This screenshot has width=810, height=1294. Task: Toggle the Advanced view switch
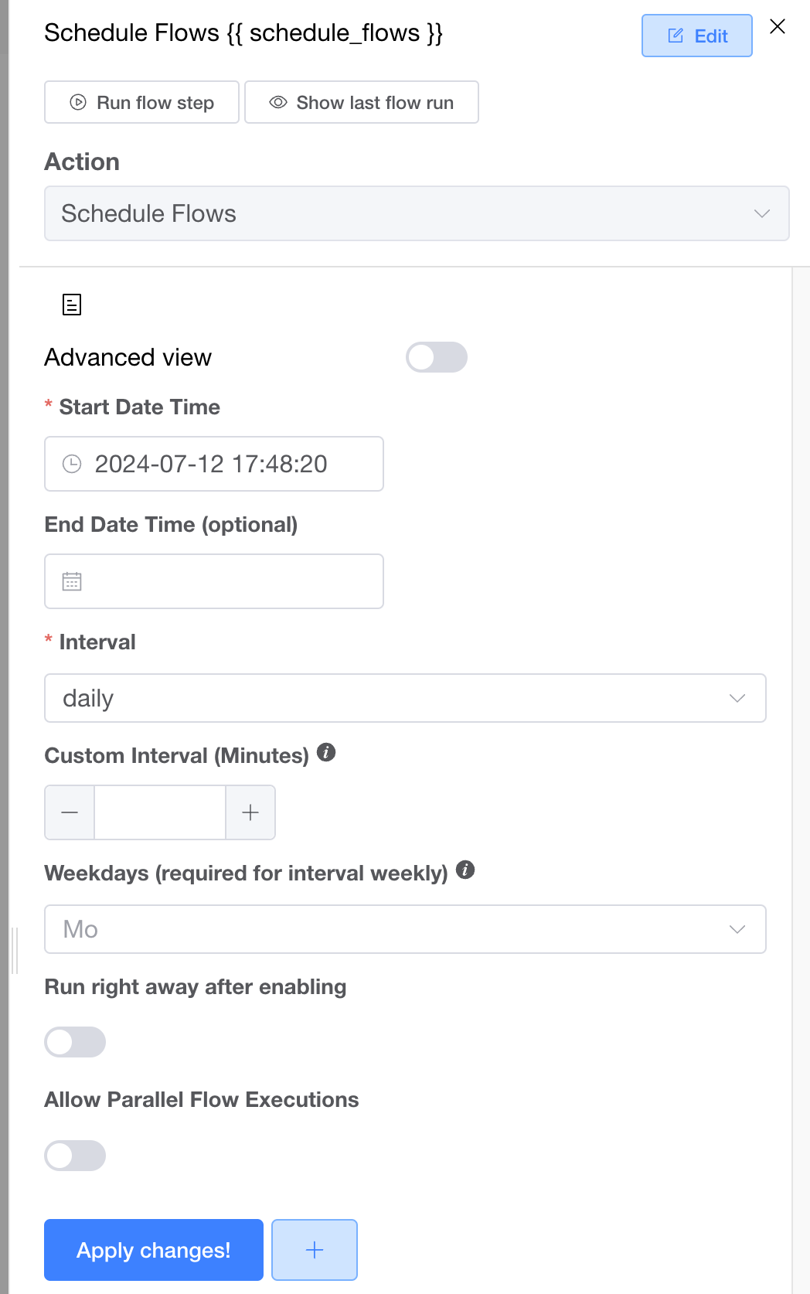click(437, 357)
